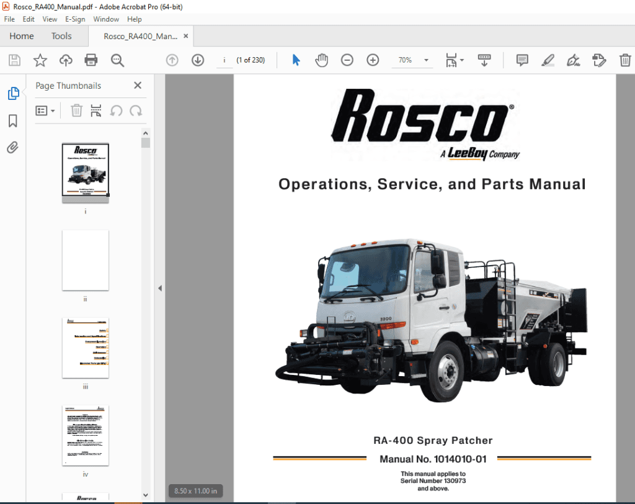The width and height of the screenshot is (635, 504).
Task: Open the View menu
Action: 50,19
